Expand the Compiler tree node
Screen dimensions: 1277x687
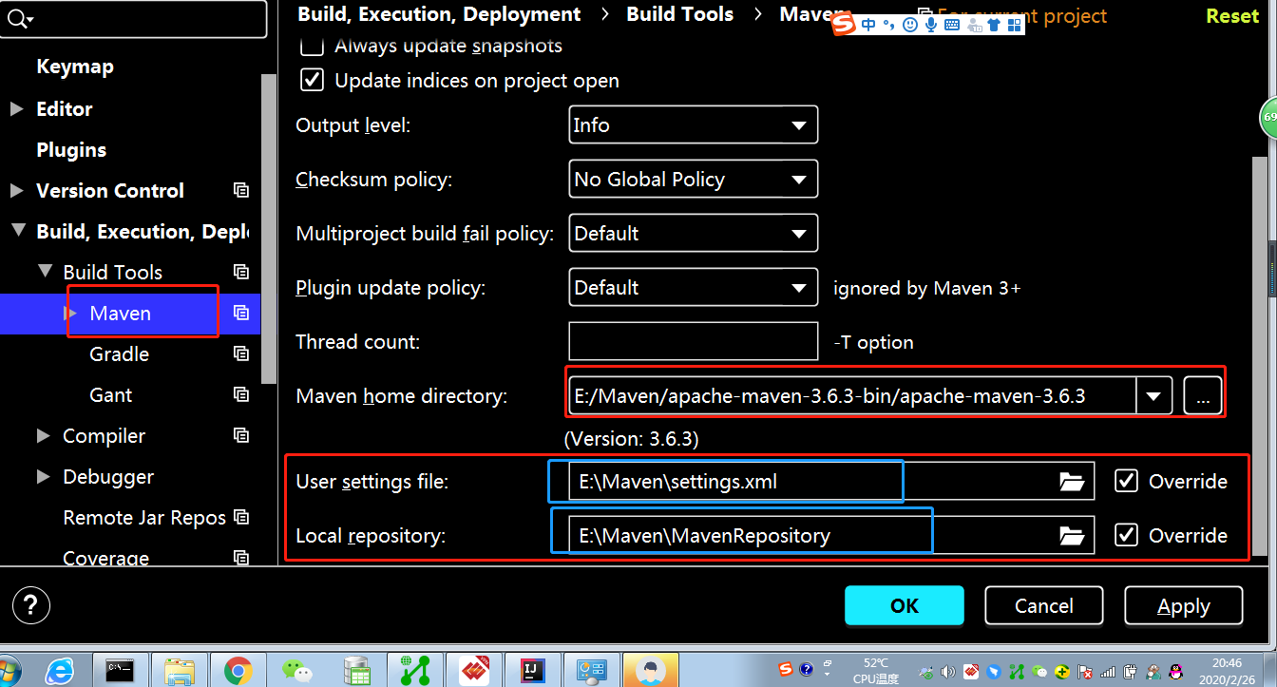(x=44, y=436)
